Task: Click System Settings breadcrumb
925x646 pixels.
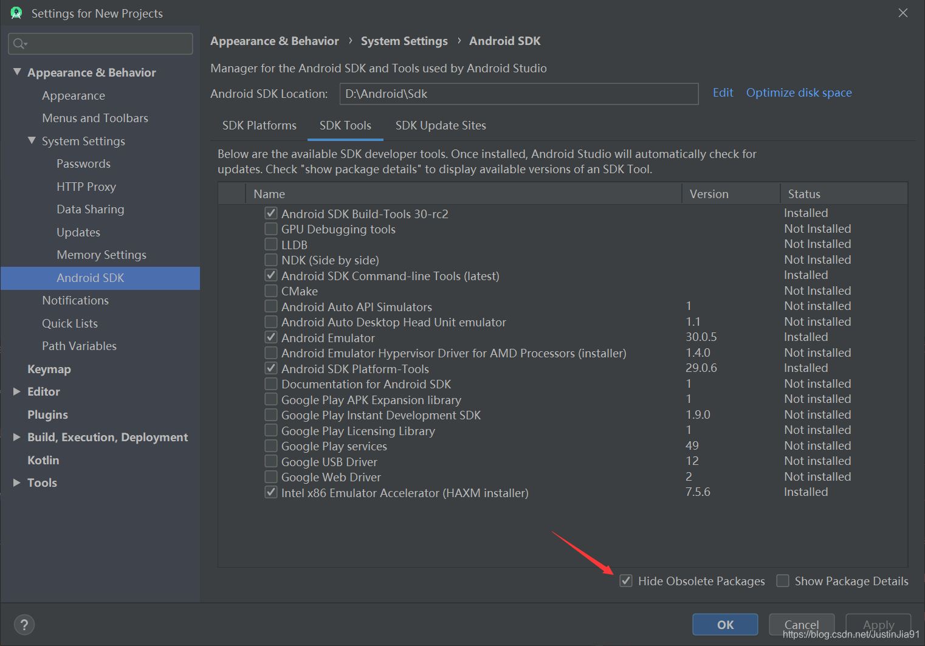Action: click(x=404, y=41)
